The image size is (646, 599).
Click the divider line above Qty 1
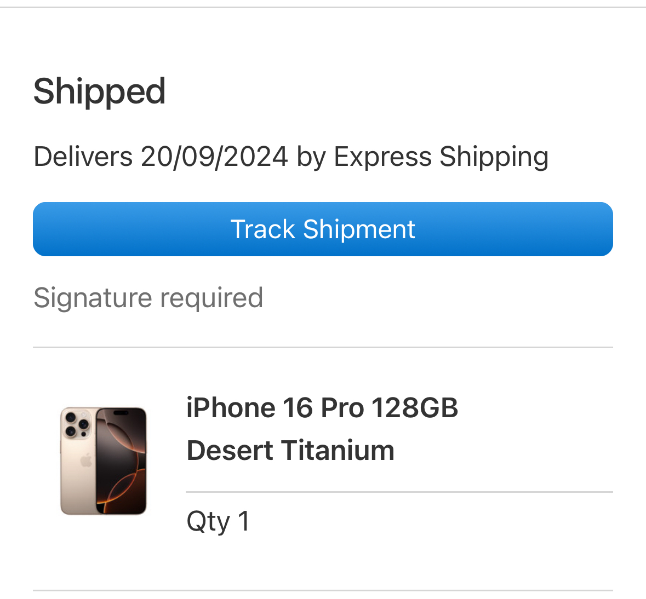coord(399,492)
